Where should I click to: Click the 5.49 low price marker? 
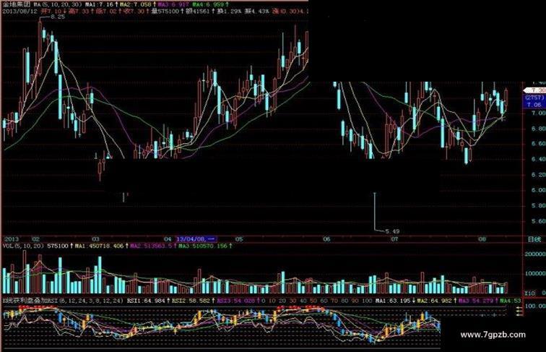tap(392, 231)
